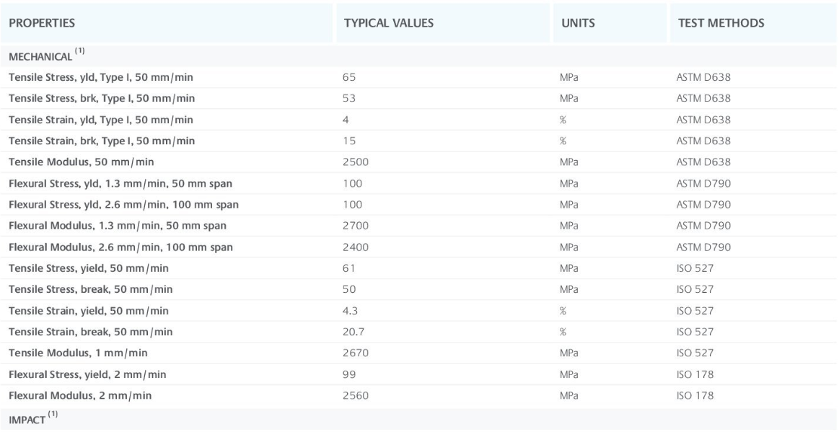Select the IMPACT section heading row
Viewport: 839px width, 432px height.
pos(419,419)
